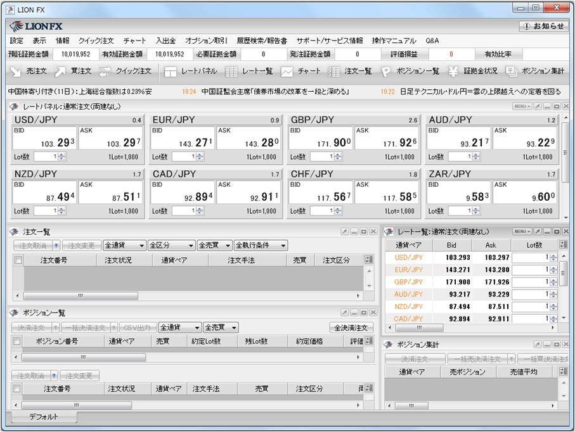This screenshot has width=575, height=432.
Task: Click the NZD/JPY Lot数 stepper in rate panel
Action: pyautogui.click(x=61, y=211)
